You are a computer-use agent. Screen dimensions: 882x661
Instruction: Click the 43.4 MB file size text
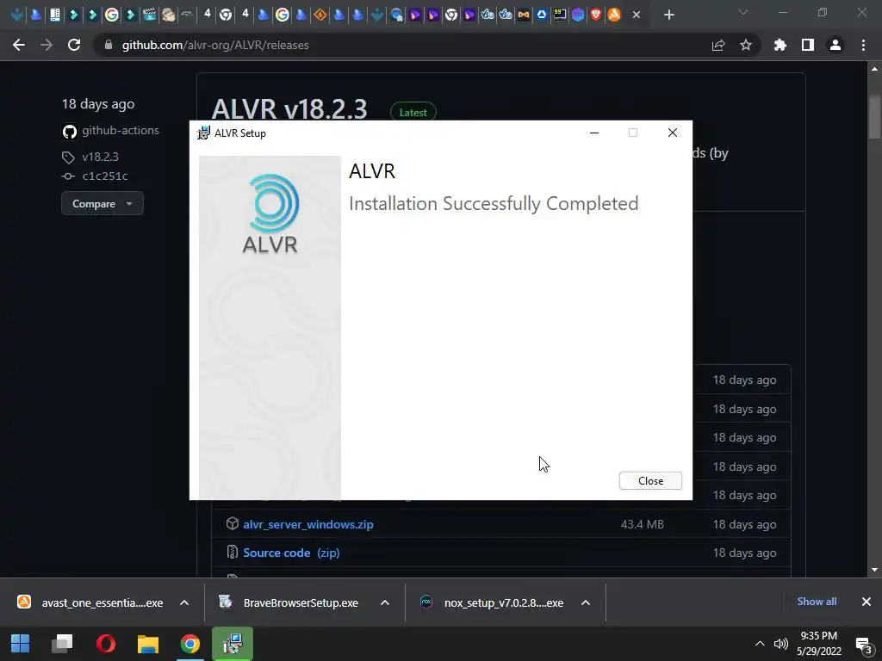pos(642,524)
